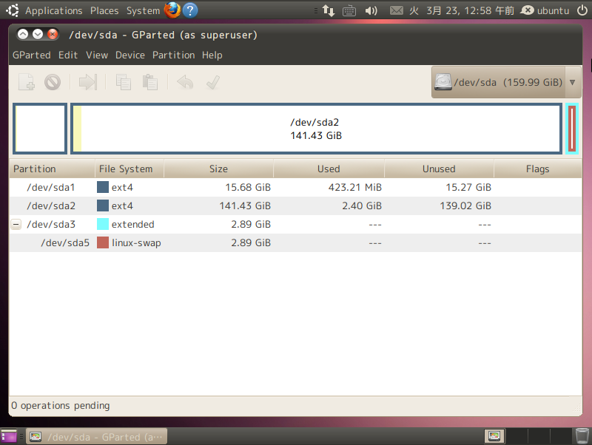Open the Places menu in top panel
The height and width of the screenshot is (445, 592).
pyautogui.click(x=104, y=10)
